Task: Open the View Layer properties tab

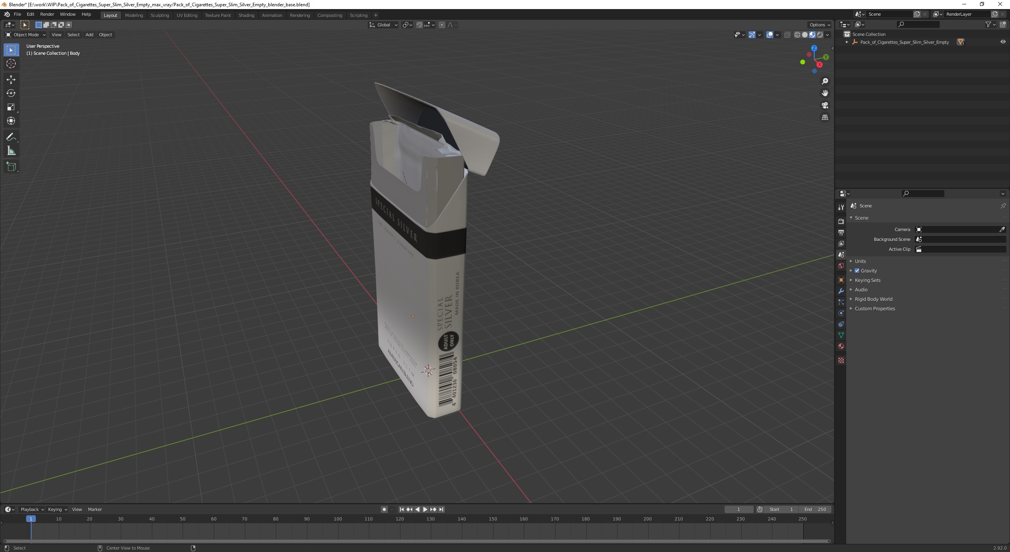Action: click(x=841, y=244)
